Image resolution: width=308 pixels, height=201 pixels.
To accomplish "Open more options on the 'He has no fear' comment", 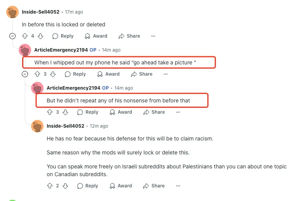I will [178, 186].
